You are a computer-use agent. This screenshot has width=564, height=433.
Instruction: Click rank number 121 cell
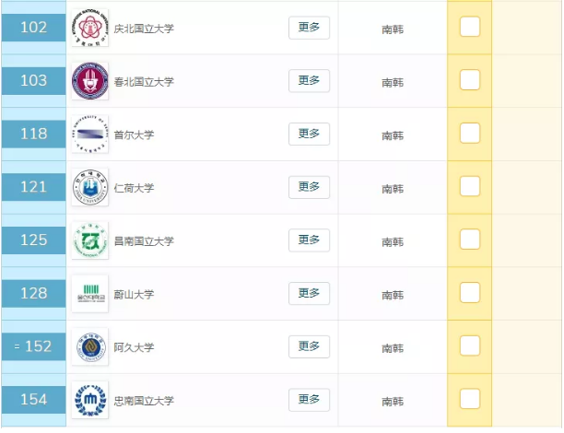[x=33, y=187]
